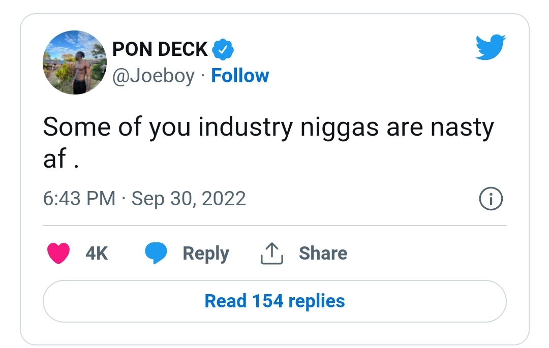Image resolution: width=549 pixels, height=348 pixels.
Task: Click 'af .' on the tweet's second line
Action: tap(60, 159)
